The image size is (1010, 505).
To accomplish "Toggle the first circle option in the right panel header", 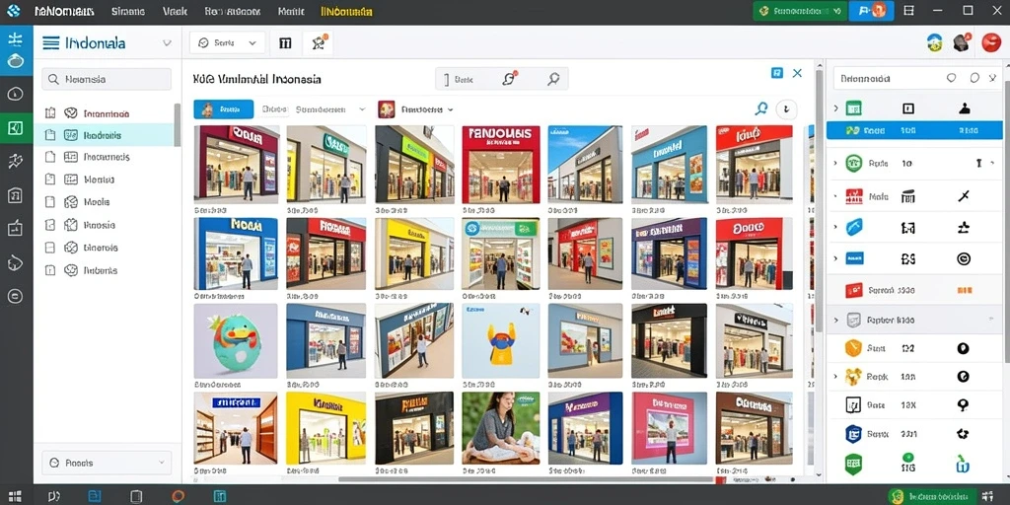I will 952,78.
